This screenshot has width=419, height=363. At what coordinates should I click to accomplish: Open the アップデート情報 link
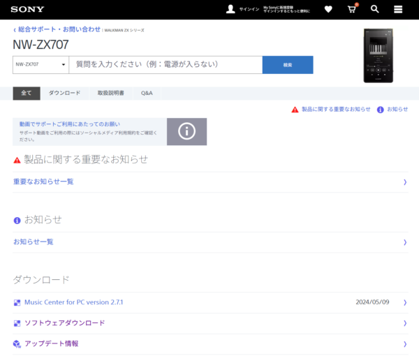(51, 343)
